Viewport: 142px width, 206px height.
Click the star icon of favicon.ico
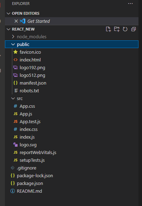tap(15, 52)
